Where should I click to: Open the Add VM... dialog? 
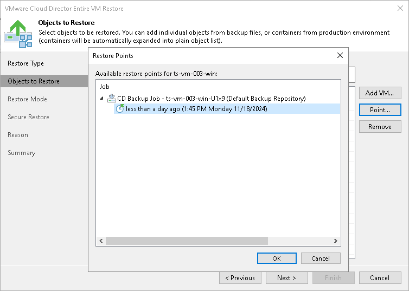tap(380, 93)
